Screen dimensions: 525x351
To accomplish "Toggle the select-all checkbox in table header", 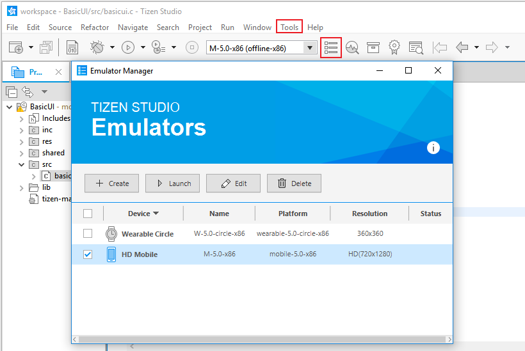I will coord(88,214).
